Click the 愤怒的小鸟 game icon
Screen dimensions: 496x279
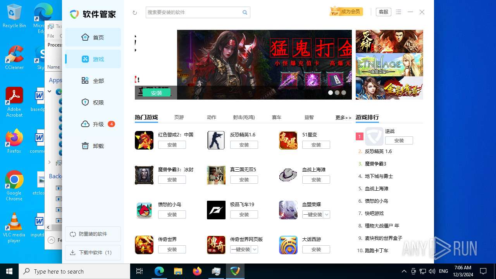point(144,210)
